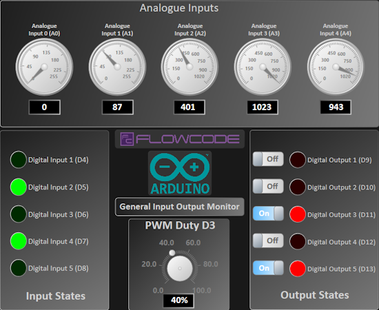Click the 'Digital Input 5 (D8)' label
Screen dimensions: 379x310
coord(59,268)
